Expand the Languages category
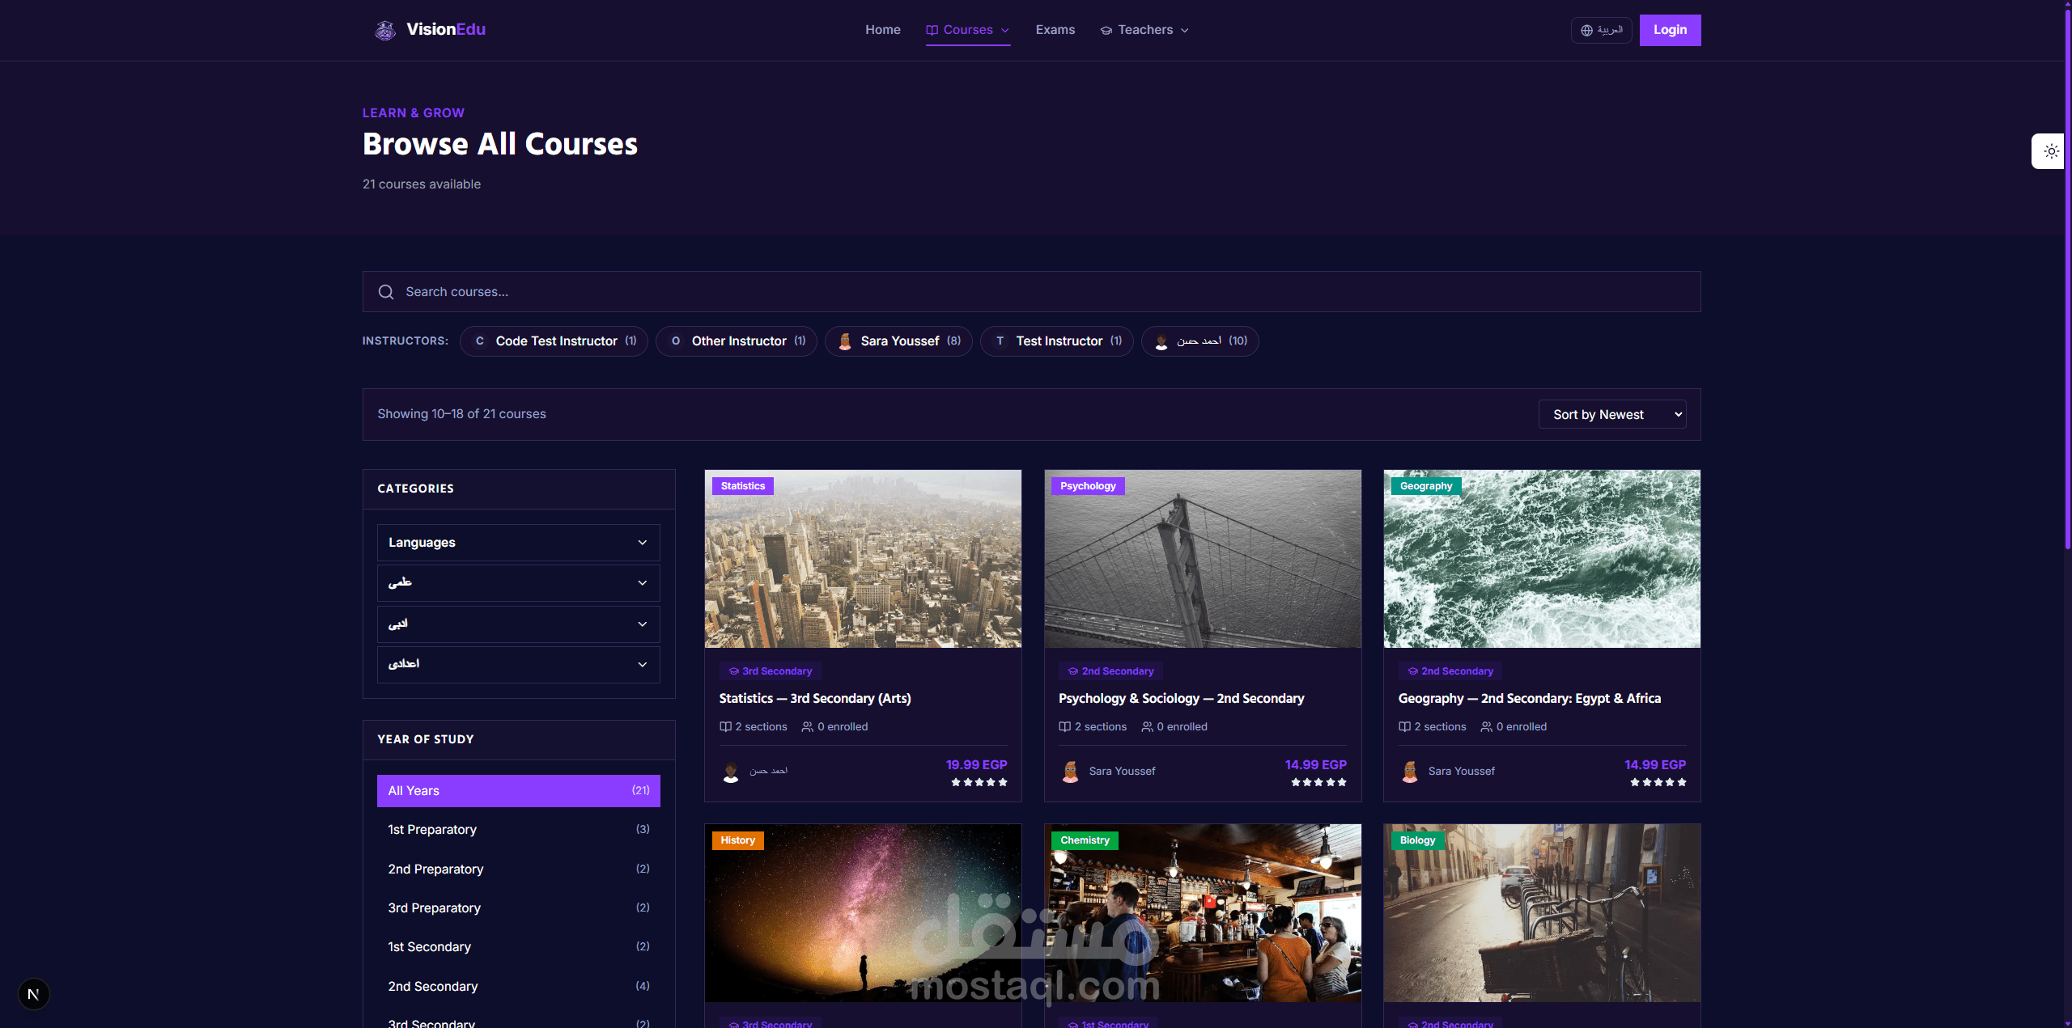2072x1028 pixels. tap(519, 543)
